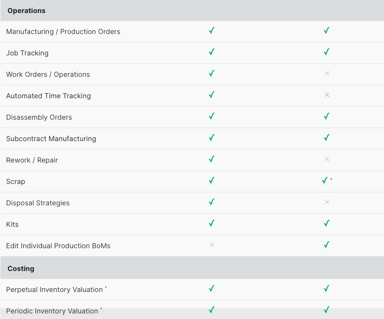Click the Subcontract Manufacturing feature label
The width and height of the screenshot is (384, 319).
pos(51,139)
